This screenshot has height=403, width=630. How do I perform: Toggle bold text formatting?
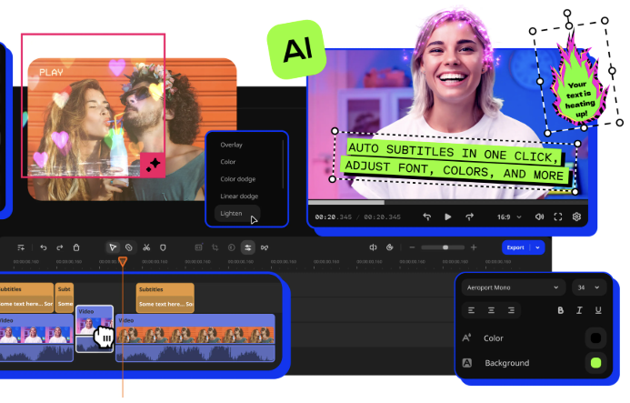(x=560, y=310)
